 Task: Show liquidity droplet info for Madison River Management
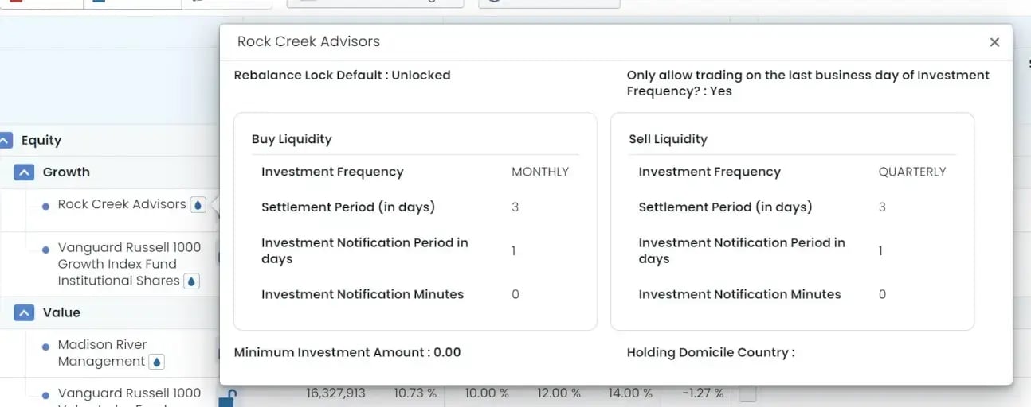157,362
